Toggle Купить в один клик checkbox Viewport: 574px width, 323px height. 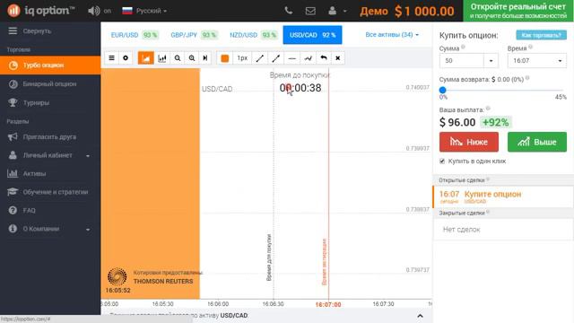tap(442, 161)
